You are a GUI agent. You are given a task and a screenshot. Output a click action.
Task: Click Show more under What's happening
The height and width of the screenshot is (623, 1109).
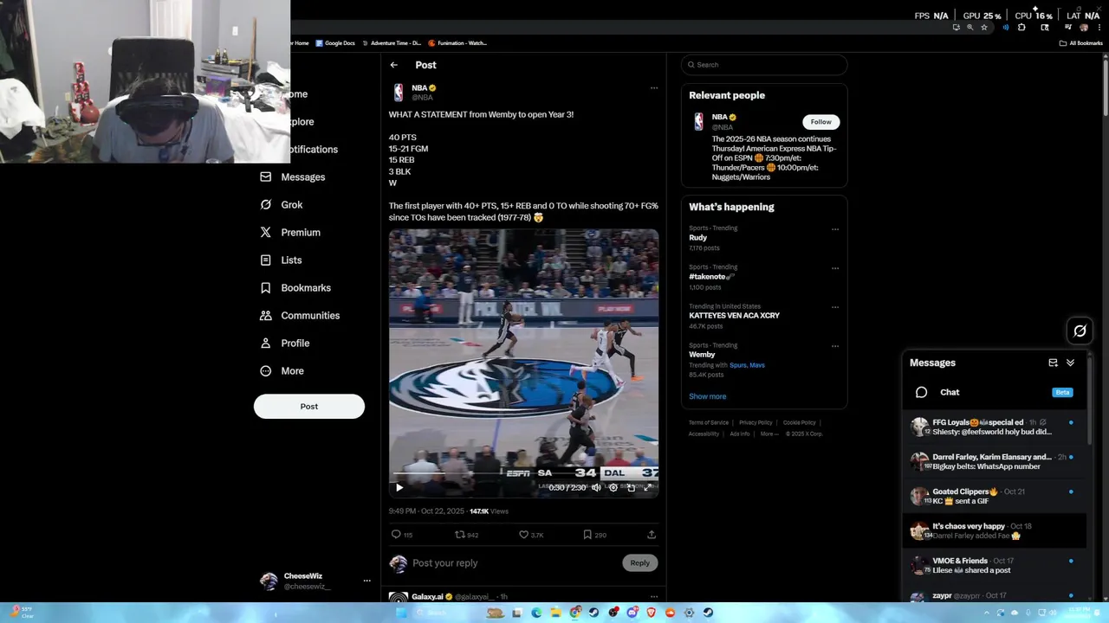708,396
